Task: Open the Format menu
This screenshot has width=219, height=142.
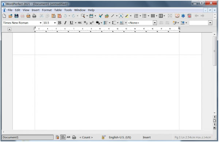Action: click(47, 10)
